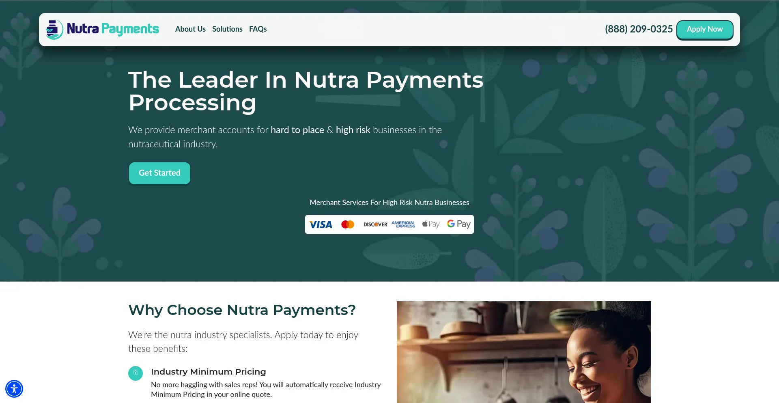
Task: Click the Discover card logo
Action: tap(375, 224)
